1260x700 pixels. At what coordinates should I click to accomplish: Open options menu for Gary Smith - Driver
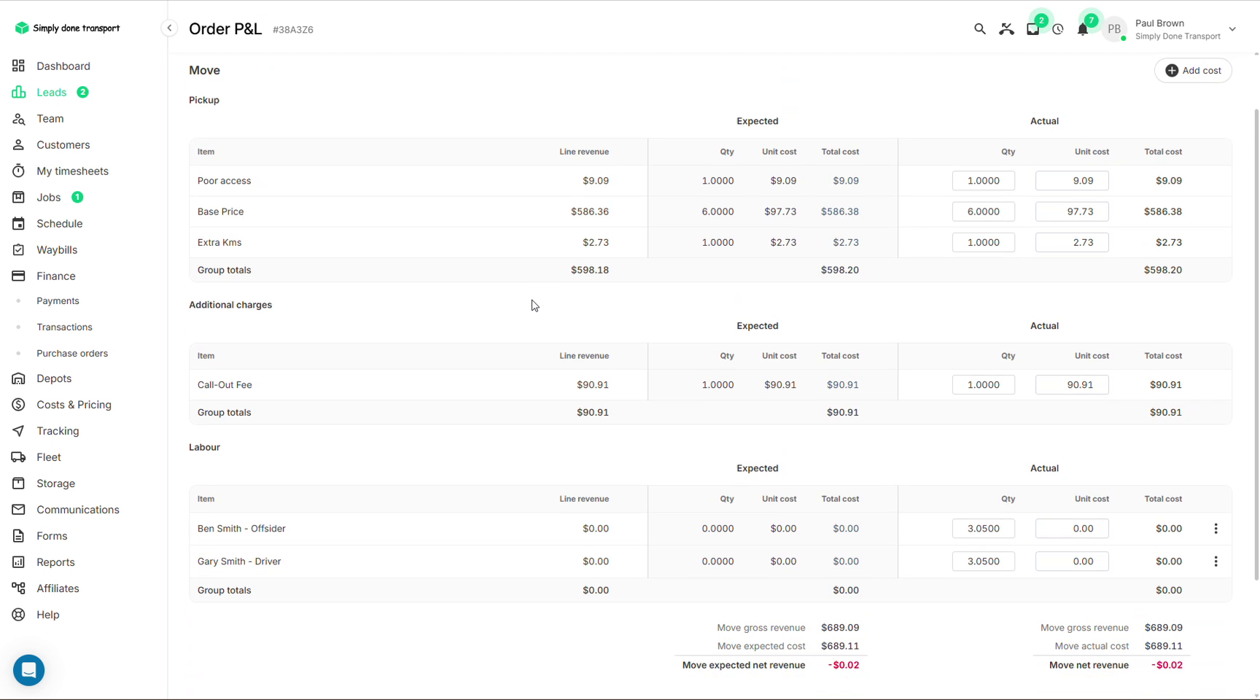(1216, 561)
